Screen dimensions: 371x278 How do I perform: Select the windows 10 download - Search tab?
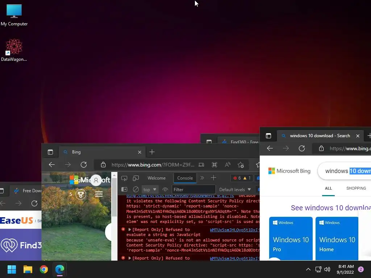pyautogui.click(x=320, y=136)
